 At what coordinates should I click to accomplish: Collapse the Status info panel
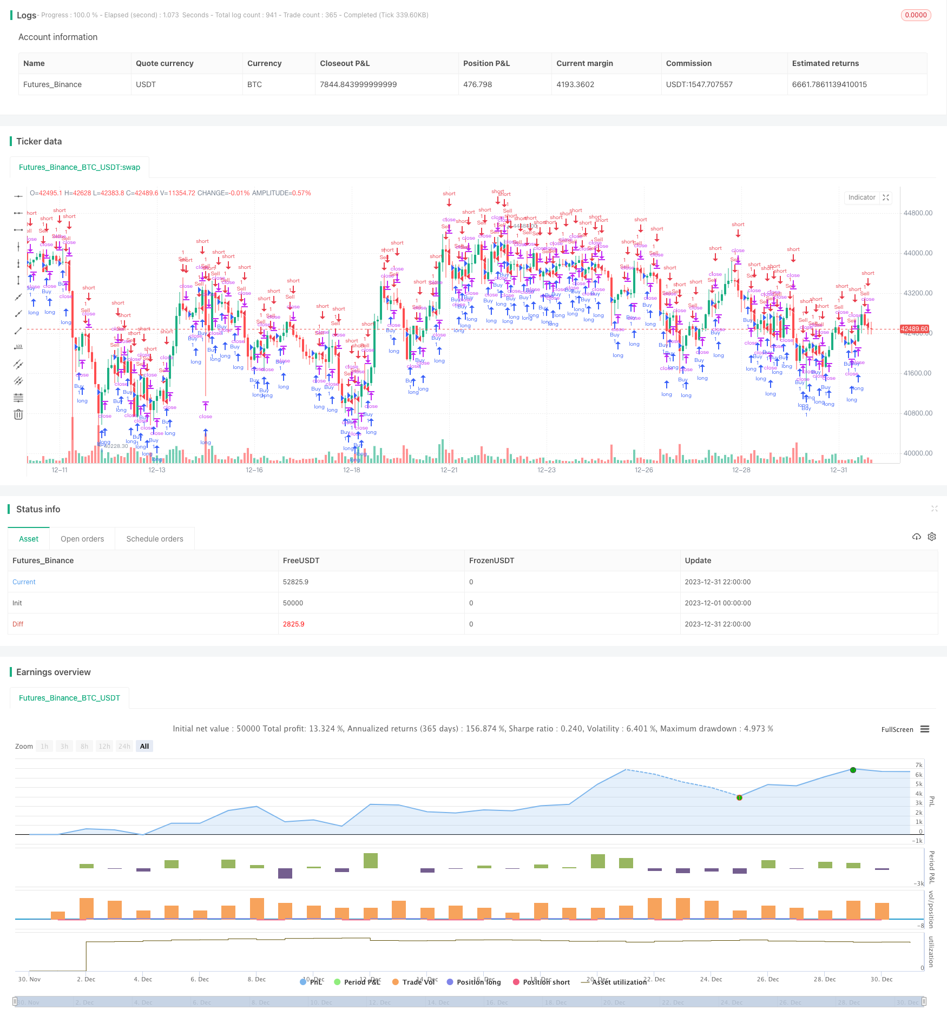[934, 509]
